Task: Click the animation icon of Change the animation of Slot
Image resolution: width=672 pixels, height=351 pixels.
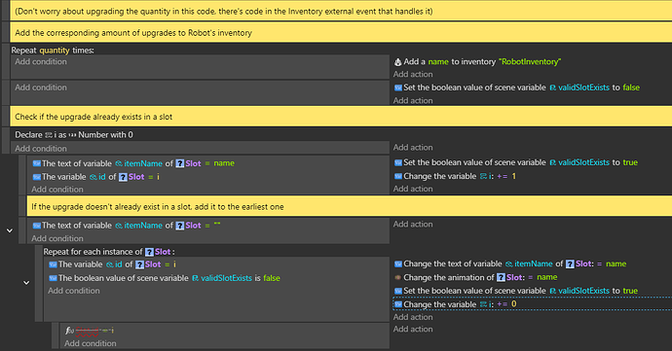Action: 397,277
